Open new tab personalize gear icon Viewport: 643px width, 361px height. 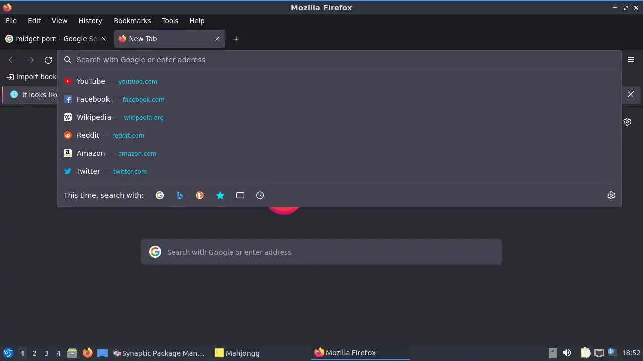coord(627,122)
